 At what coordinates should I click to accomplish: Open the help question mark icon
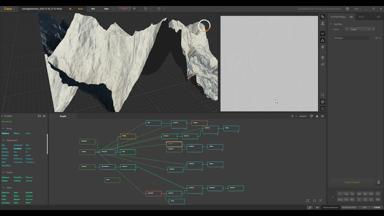pyautogui.click(x=347, y=9)
